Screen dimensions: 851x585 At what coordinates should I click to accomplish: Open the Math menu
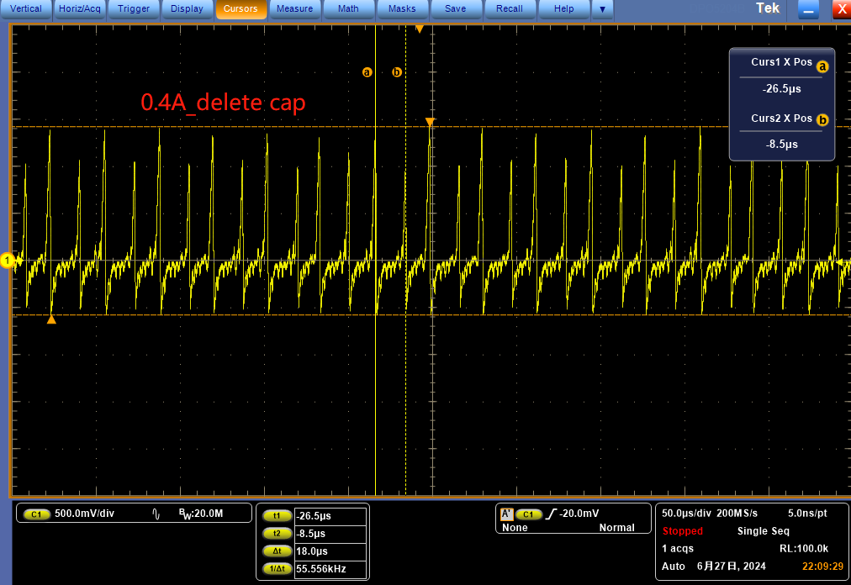point(348,8)
